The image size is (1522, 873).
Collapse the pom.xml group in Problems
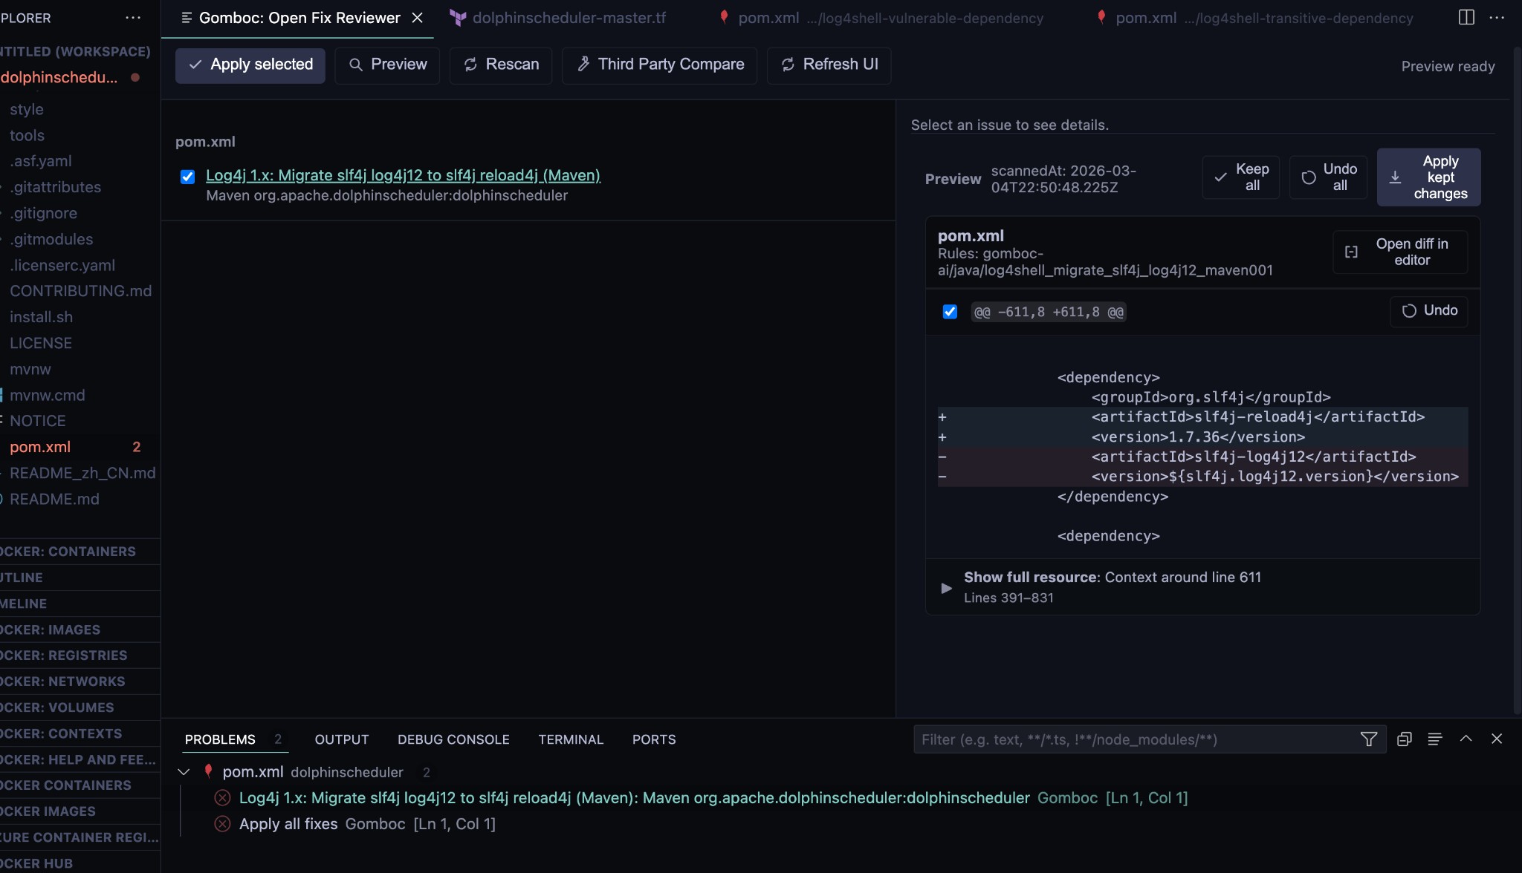184,772
